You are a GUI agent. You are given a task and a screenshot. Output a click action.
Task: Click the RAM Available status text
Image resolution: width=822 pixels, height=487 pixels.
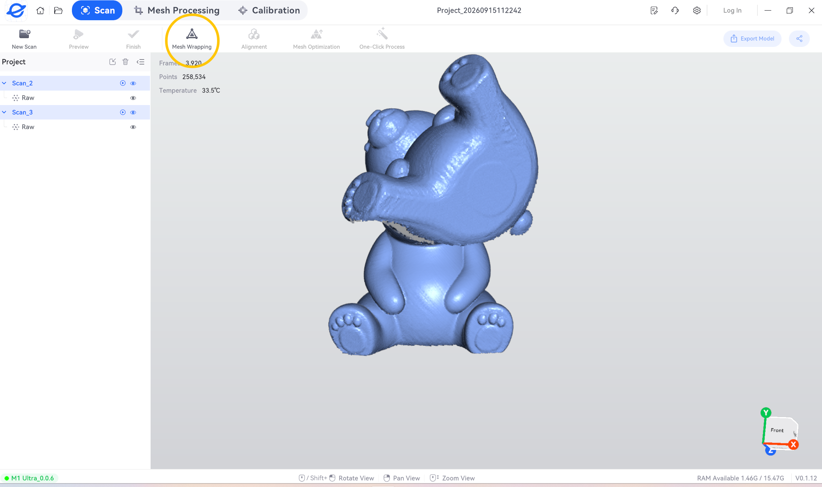click(x=740, y=478)
